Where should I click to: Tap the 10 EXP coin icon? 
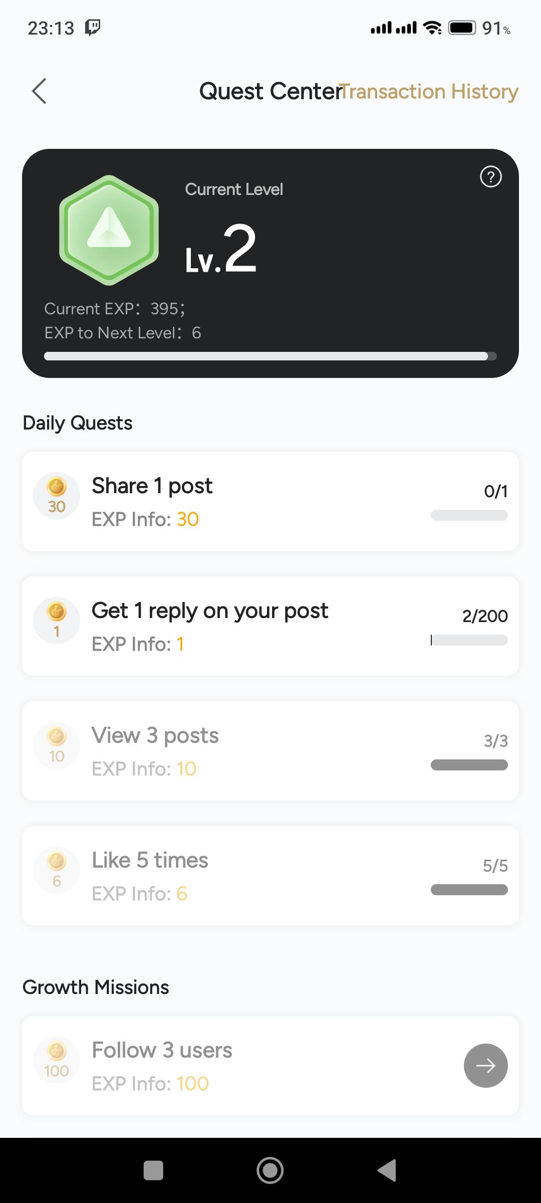(x=57, y=745)
